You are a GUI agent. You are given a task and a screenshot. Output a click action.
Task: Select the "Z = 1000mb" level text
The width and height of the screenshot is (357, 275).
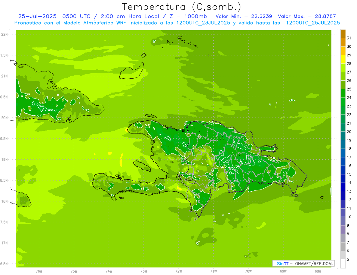point(188,16)
